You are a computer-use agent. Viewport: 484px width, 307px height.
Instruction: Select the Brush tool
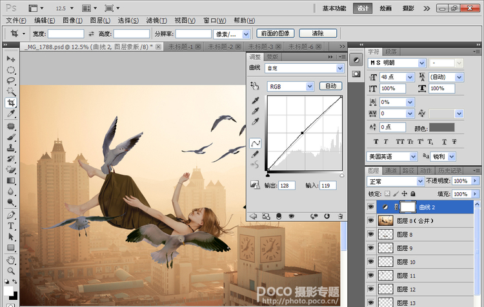click(x=11, y=137)
